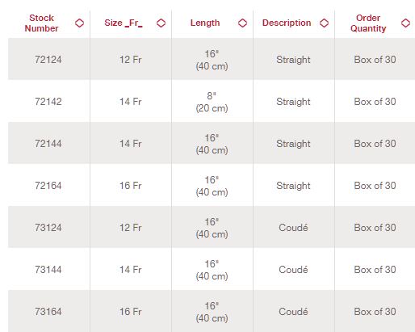Click the Order Quantity header label
Image resolution: width=415 pixels, height=332 pixels.
point(368,23)
